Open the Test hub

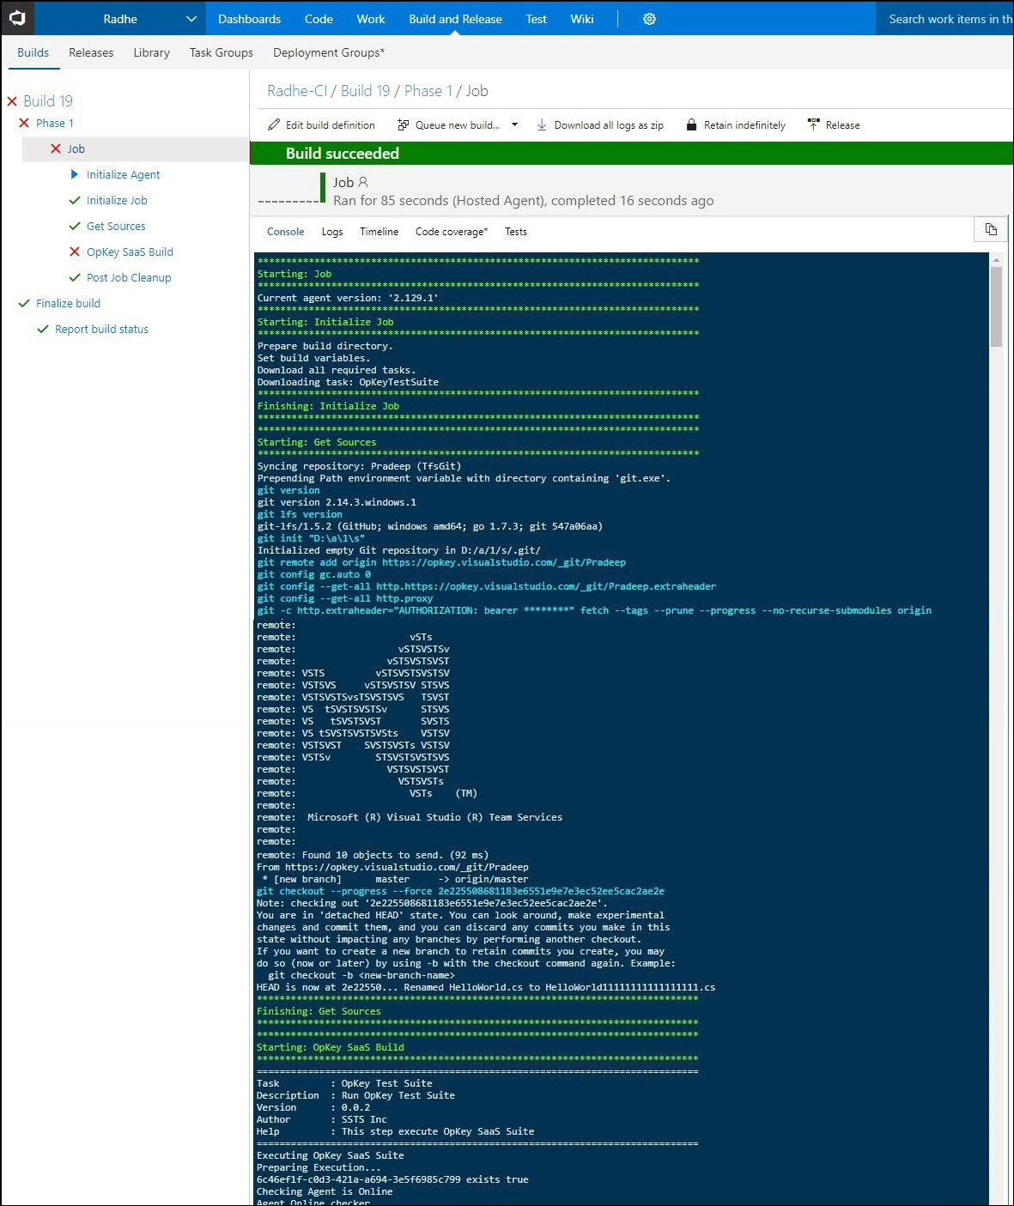pyautogui.click(x=536, y=19)
